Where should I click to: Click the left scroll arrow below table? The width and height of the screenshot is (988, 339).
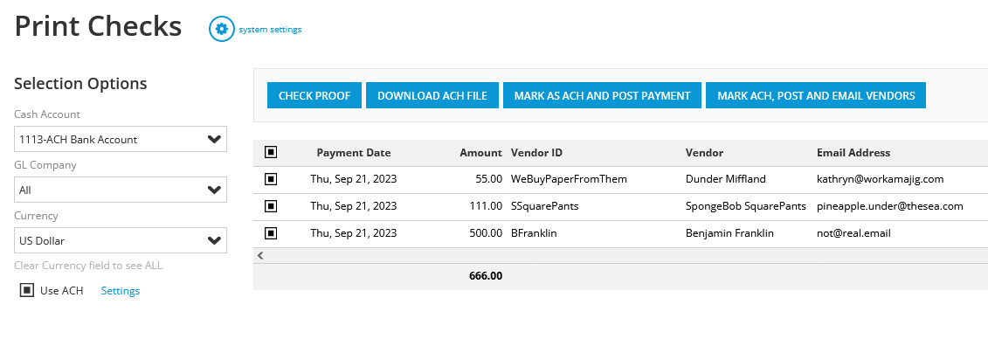coord(260,255)
